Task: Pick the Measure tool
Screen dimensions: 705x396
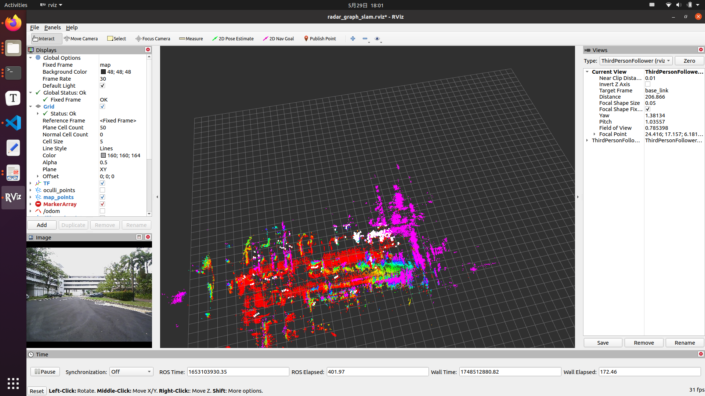Action: click(x=191, y=38)
